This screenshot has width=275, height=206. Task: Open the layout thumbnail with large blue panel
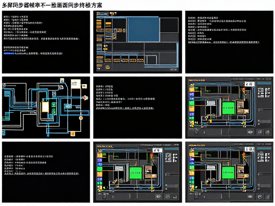(137, 42)
